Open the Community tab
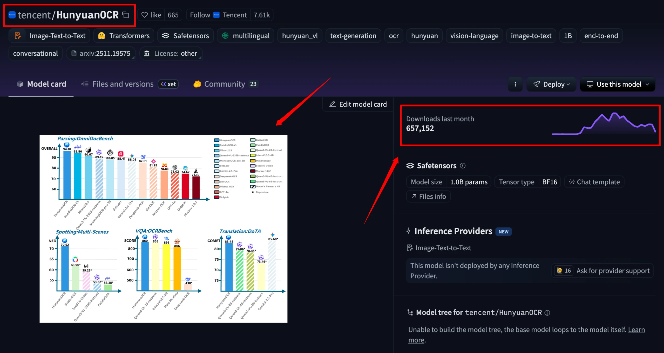The image size is (664, 353). (x=224, y=84)
